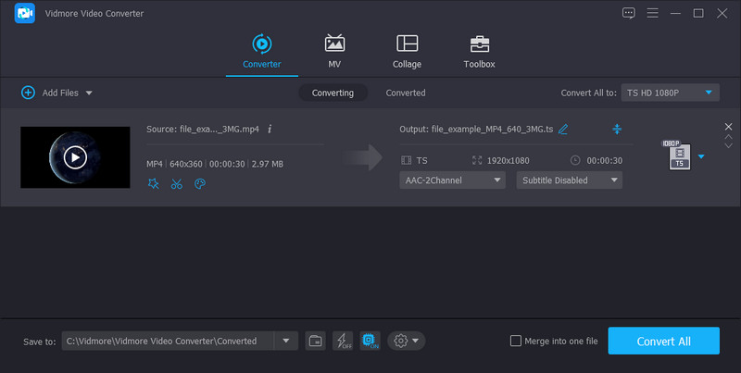The width and height of the screenshot is (741, 373).
Task: Play the video thumbnail preview
Action: (x=75, y=157)
